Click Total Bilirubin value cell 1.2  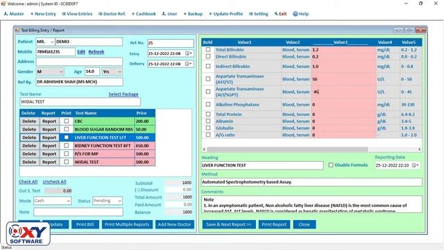point(344,49)
